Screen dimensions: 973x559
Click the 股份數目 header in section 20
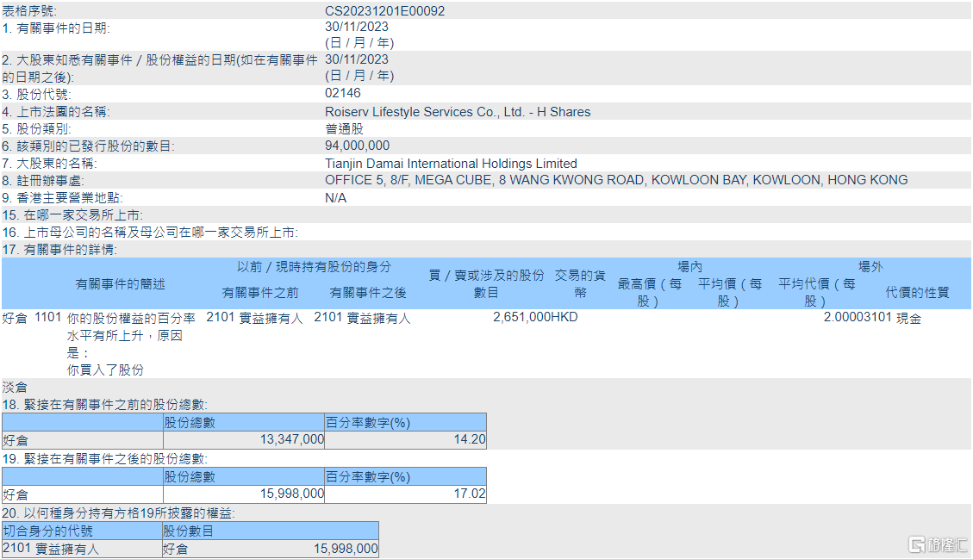pyautogui.click(x=189, y=531)
